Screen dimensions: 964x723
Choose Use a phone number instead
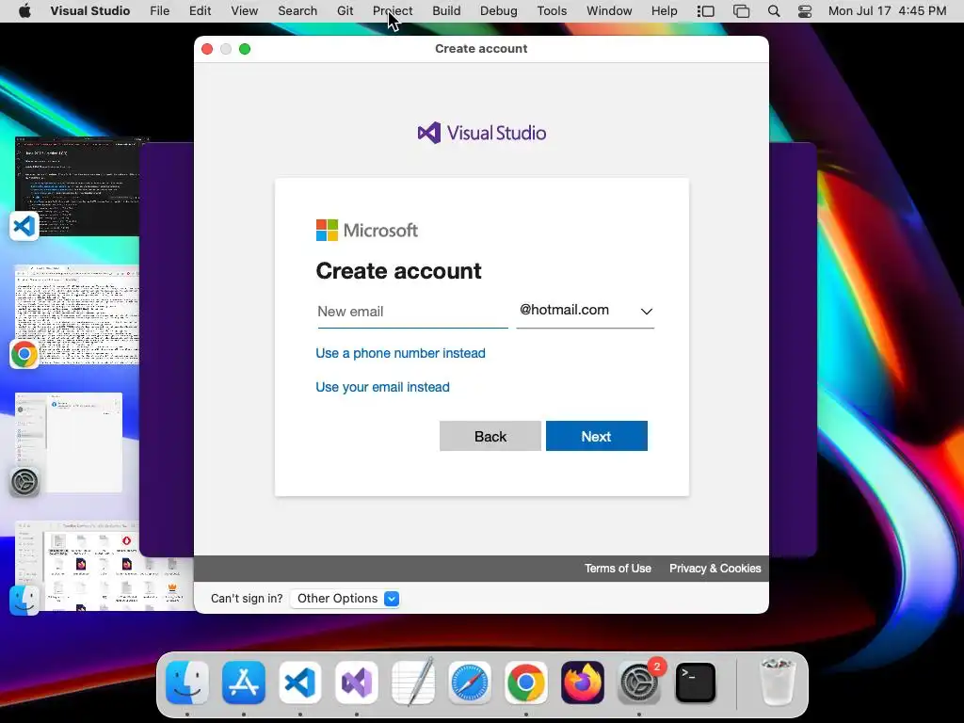click(x=400, y=353)
